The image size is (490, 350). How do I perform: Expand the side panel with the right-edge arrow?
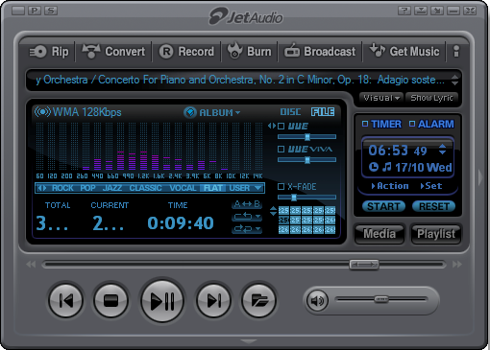480,177
